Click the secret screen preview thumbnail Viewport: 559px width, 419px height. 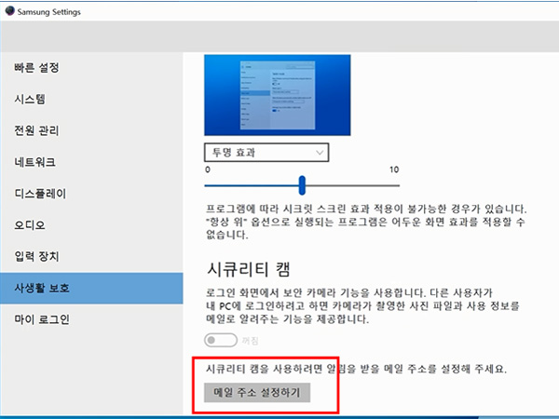point(278,95)
